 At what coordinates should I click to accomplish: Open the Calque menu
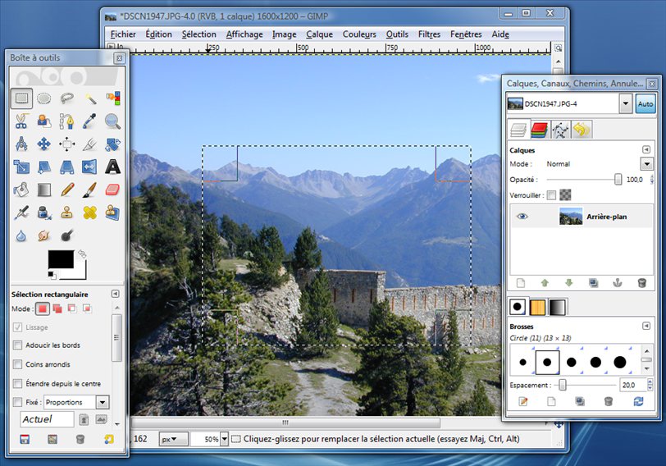(319, 34)
